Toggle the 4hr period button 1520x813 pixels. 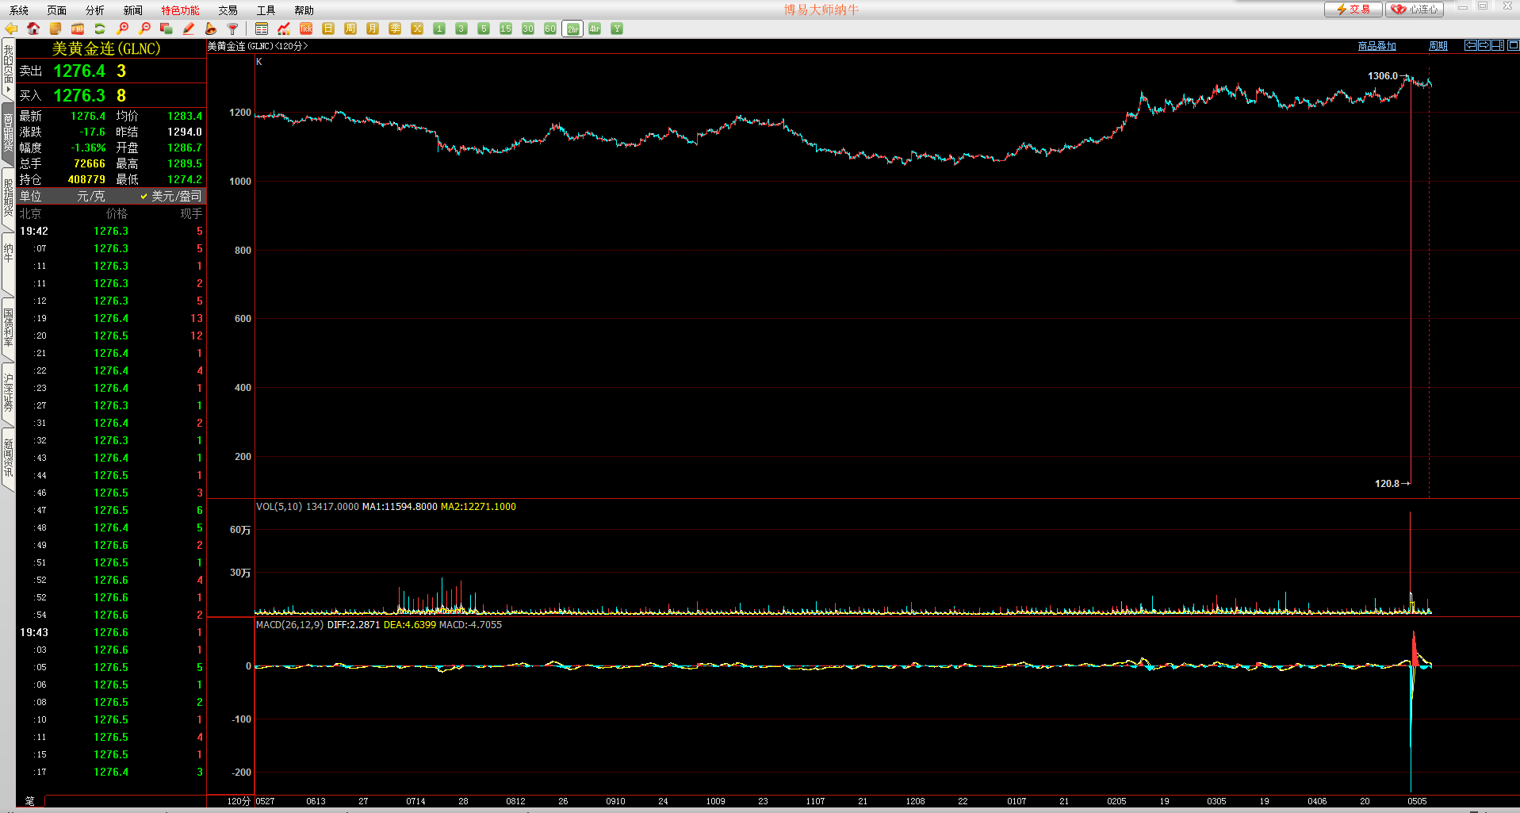595,29
